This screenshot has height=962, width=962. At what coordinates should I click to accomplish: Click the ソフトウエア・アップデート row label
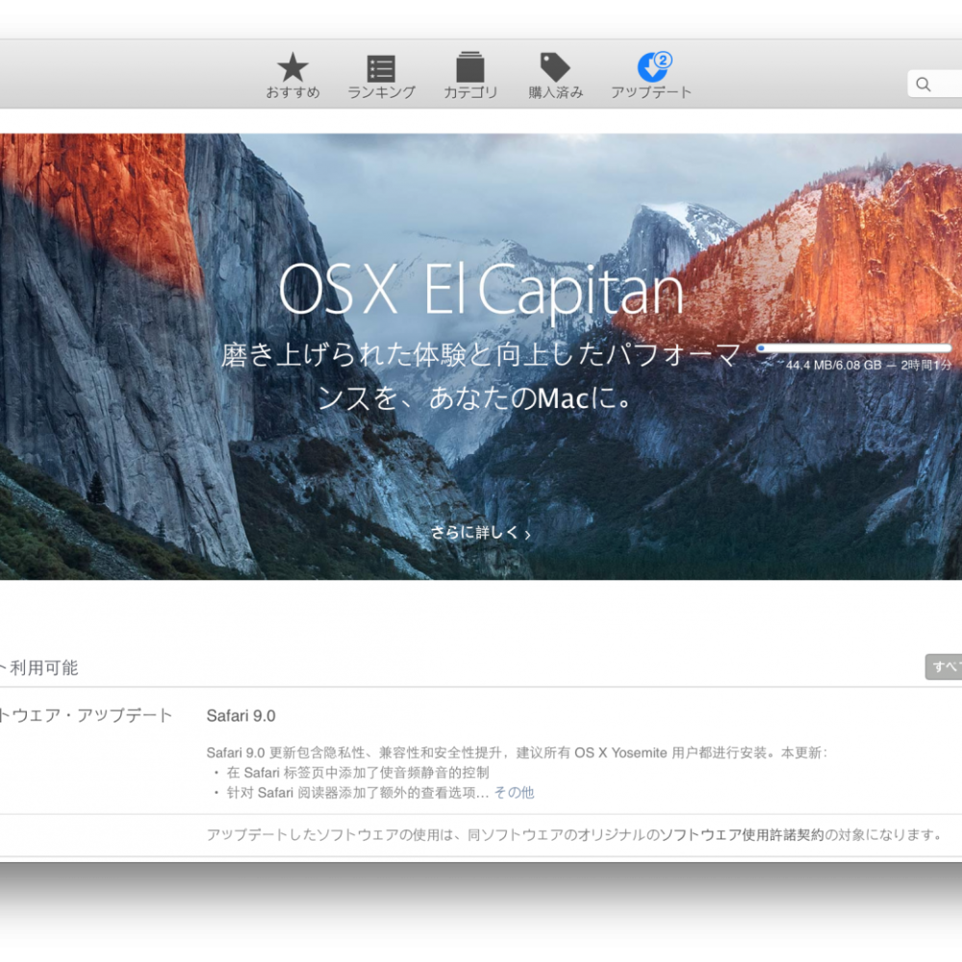coord(86,716)
